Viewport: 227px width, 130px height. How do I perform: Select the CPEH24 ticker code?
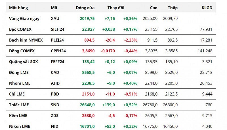[58, 51]
